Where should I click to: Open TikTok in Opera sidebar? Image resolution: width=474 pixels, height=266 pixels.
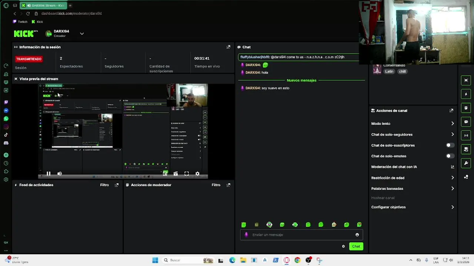6,135
